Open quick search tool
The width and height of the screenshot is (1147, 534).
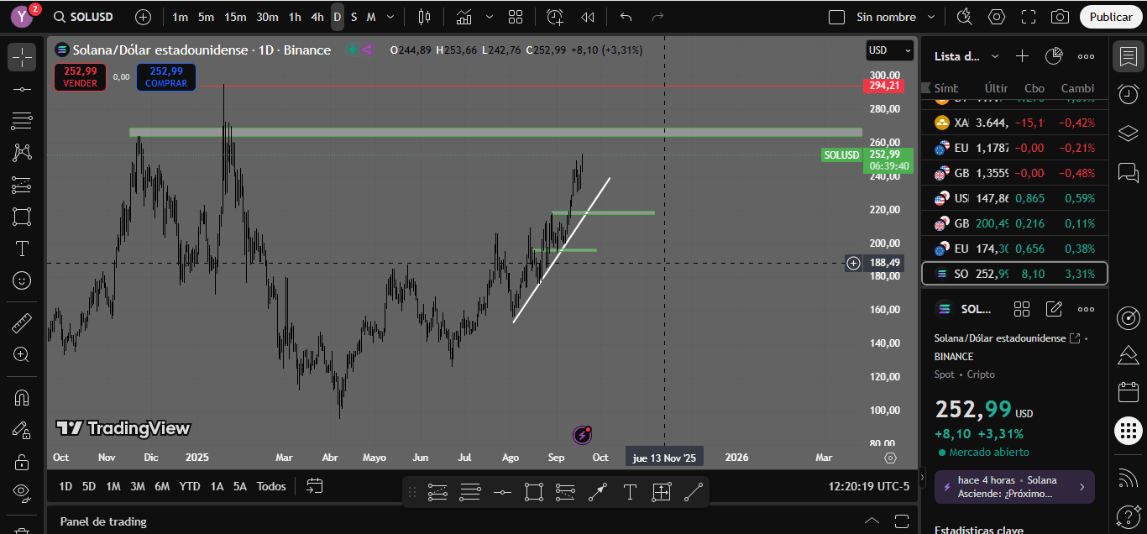964,17
